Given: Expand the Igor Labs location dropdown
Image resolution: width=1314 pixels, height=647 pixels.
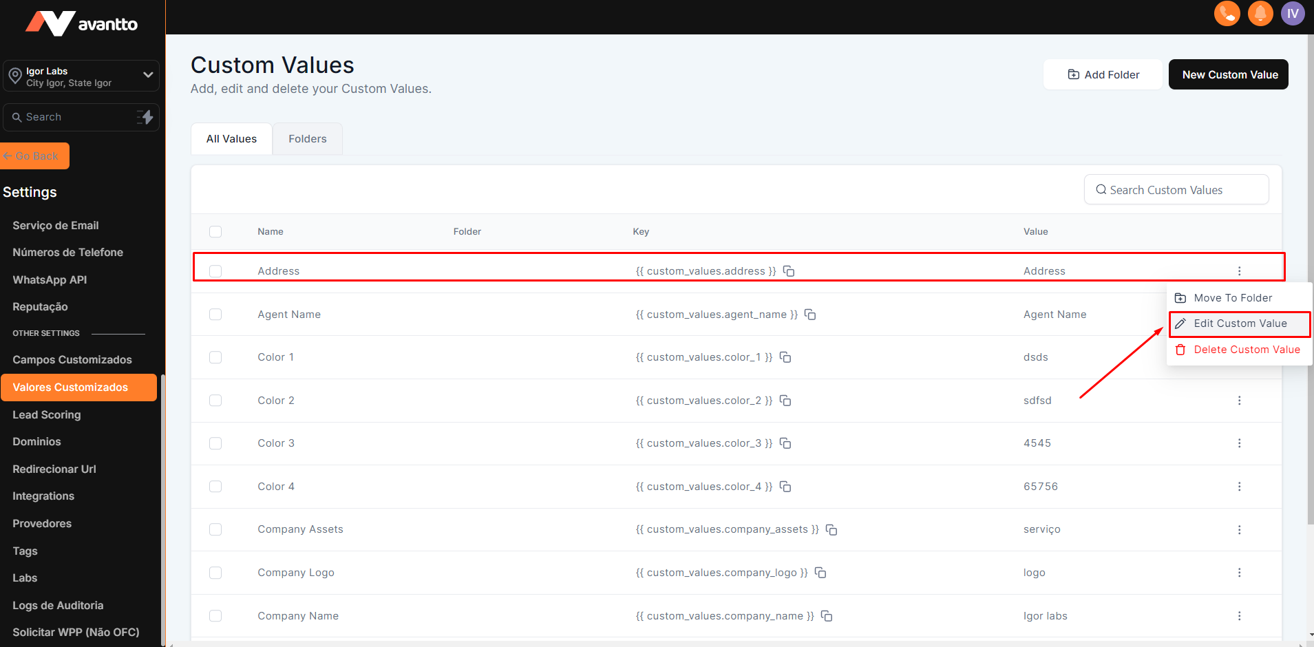Looking at the screenshot, I should tap(147, 76).
